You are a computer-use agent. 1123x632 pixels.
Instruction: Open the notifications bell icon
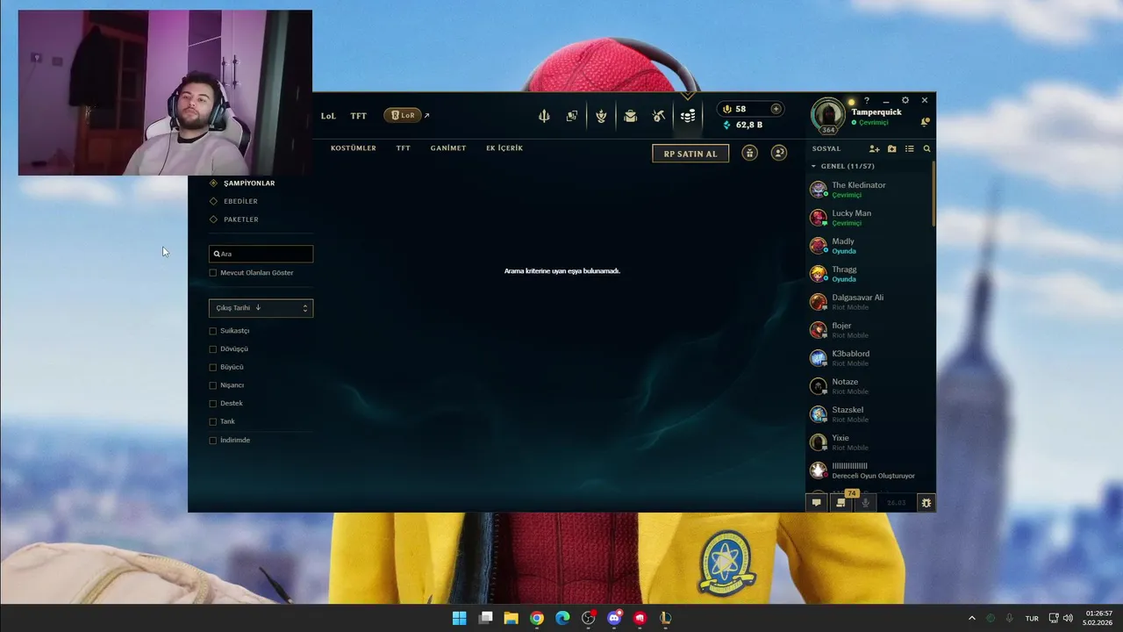(x=925, y=122)
